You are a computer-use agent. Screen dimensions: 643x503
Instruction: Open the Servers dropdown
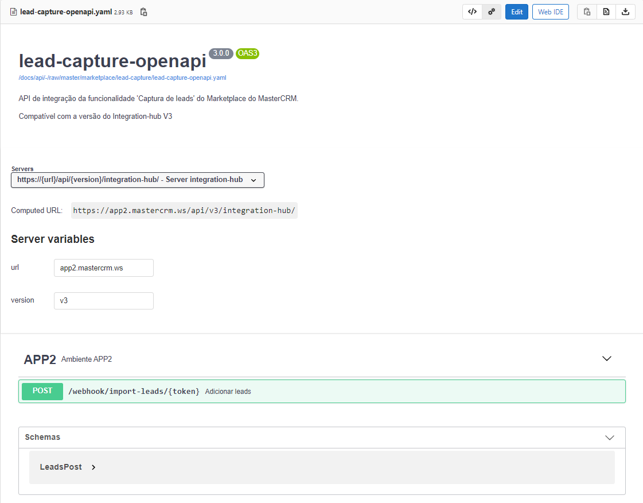tap(137, 180)
